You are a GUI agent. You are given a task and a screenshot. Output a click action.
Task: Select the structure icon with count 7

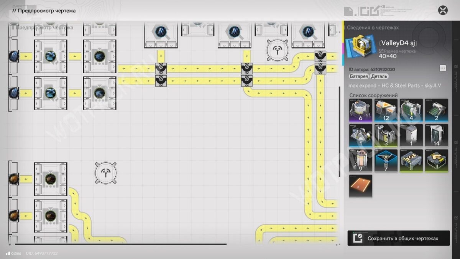(x=386, y=160)
